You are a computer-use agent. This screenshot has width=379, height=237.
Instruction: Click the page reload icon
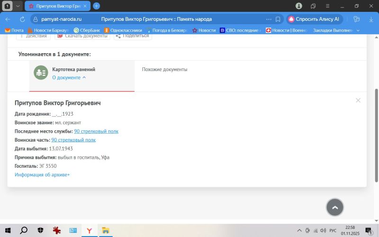click(22, 19)
